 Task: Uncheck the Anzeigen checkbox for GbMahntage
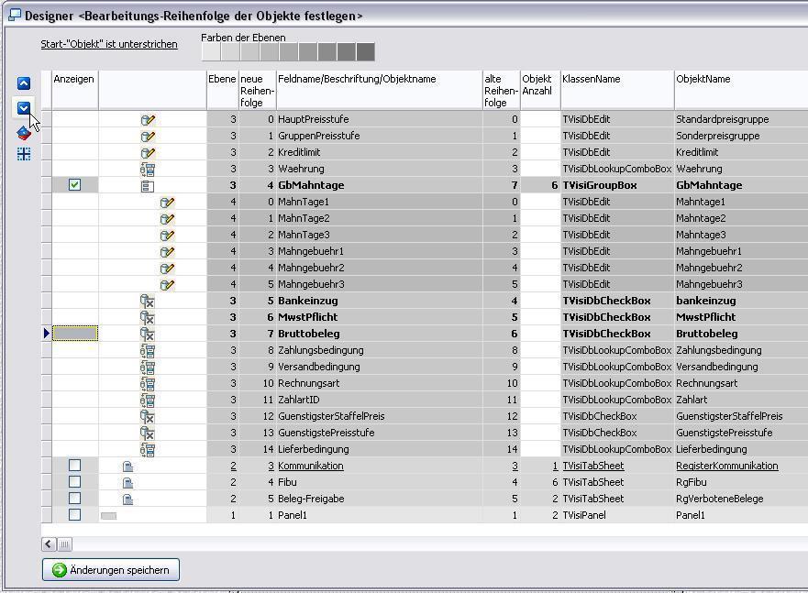(75, 185)
